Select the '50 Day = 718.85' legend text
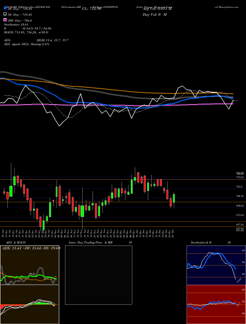The width and height of the screenshot is (246, 324). 20,15
